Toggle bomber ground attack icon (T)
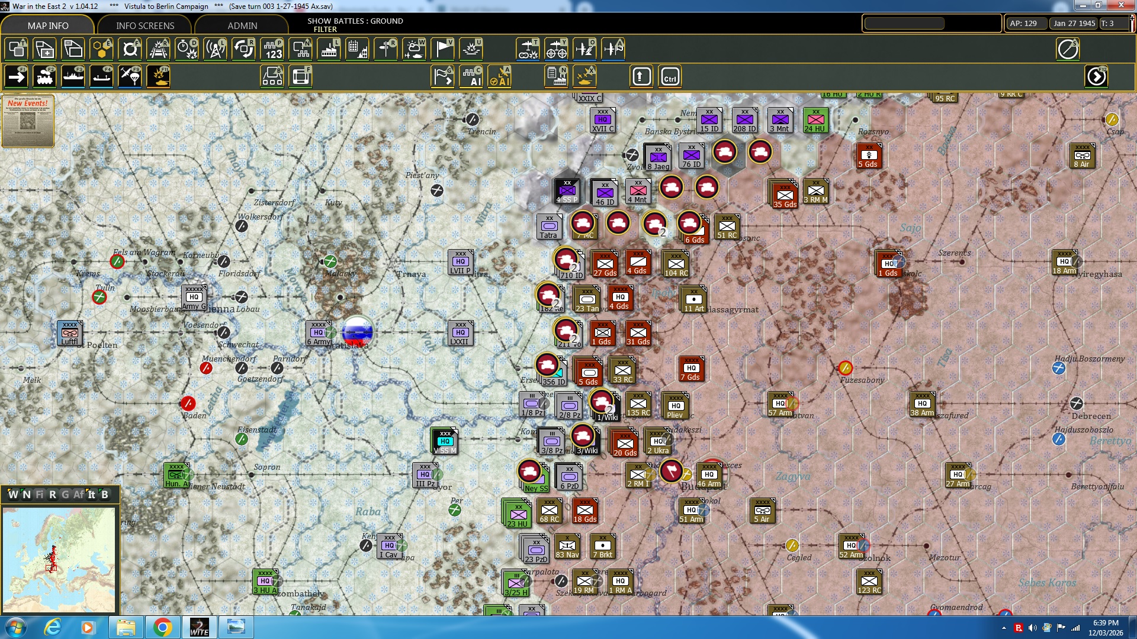This screenshot has width=1137, height=639. coord(528,49)
